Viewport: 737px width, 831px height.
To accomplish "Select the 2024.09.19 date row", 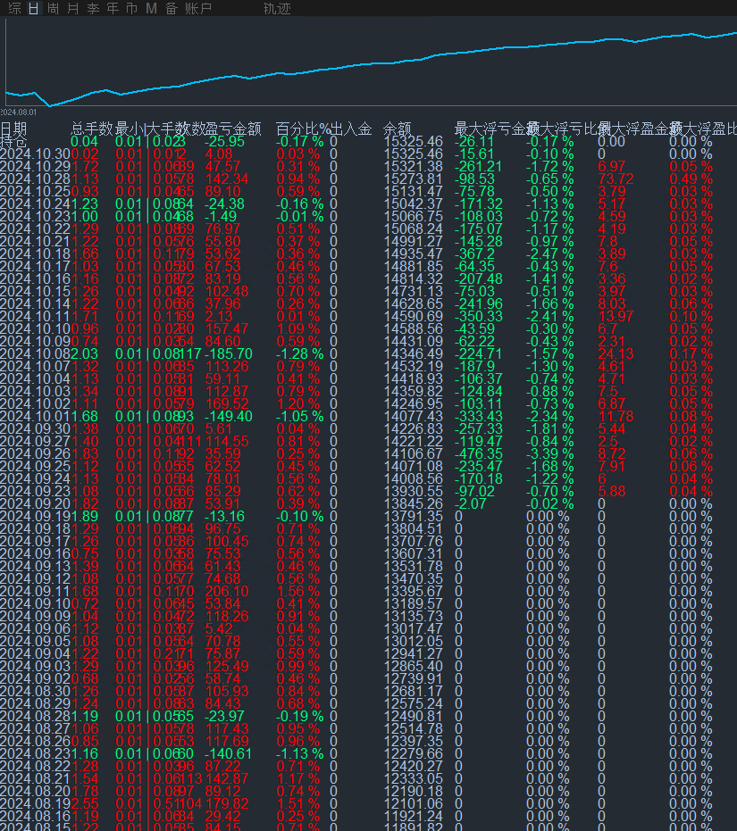I will [x=368, y=517].
